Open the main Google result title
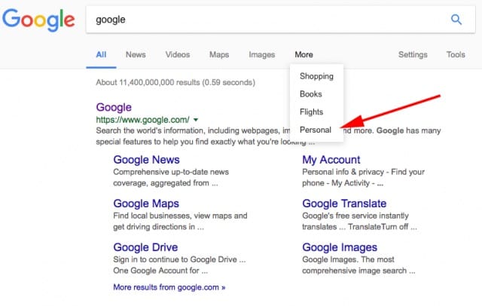This screenshot has width=482, height=306. 114,107
